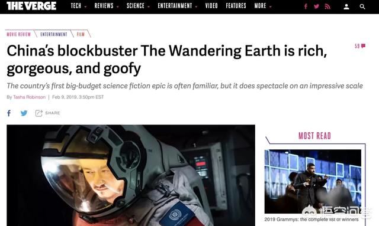Share article on Twitter below byline
The image size is (379, 226).
24,113
